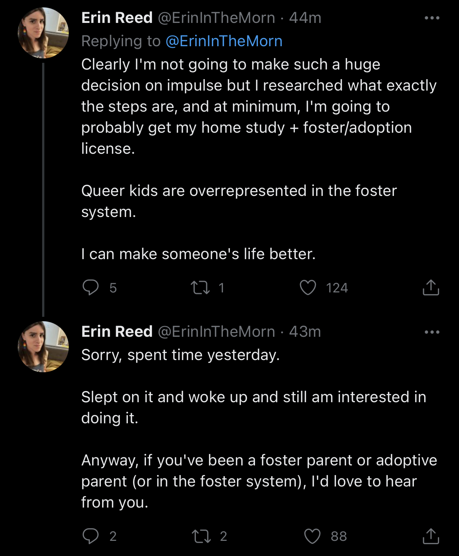This screenshot has width=459, height=556.
Task: Like the tweet with 88 likes
Action: click(312, 536)
